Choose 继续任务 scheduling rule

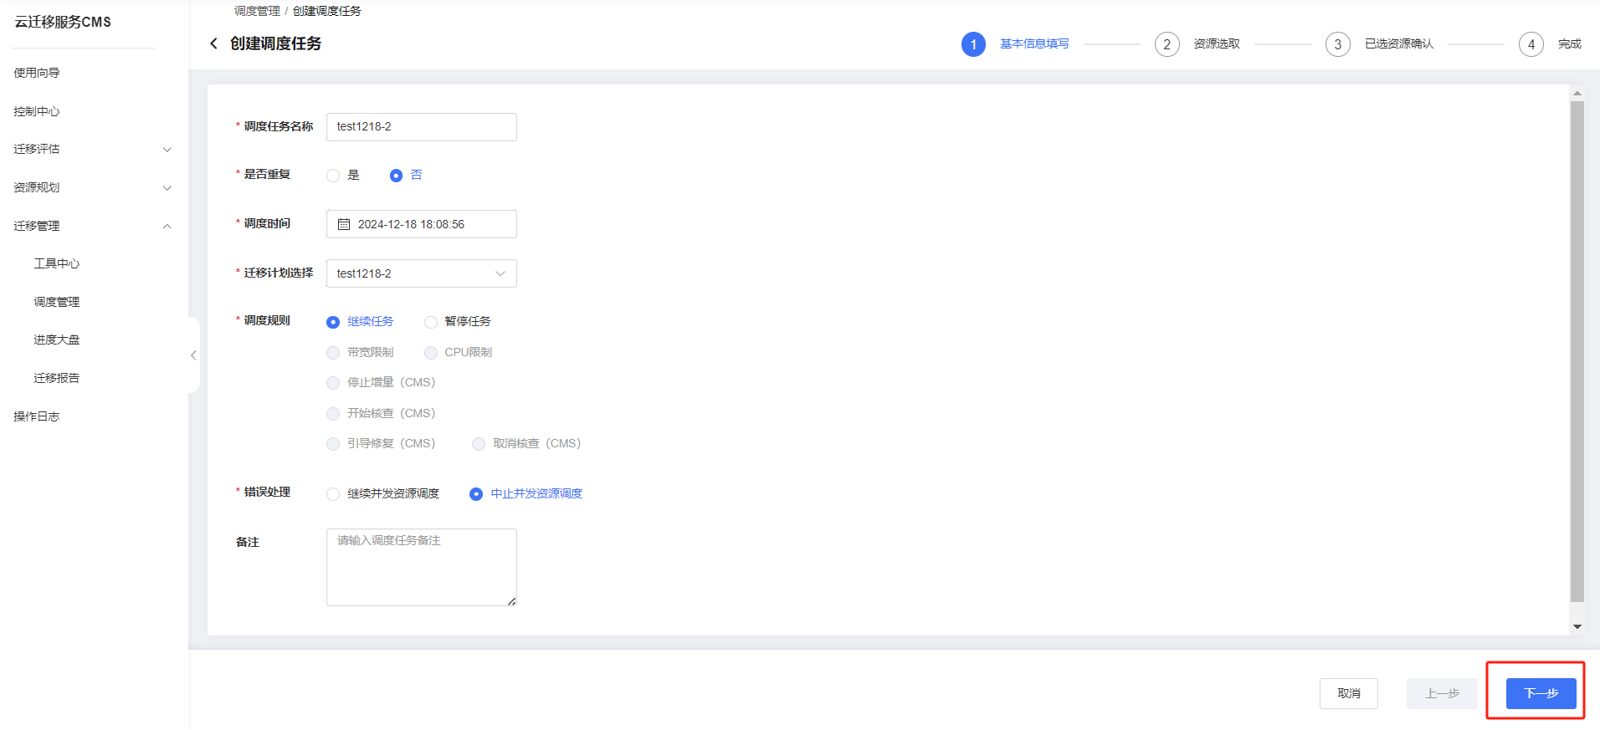pyautogui.click(x=333, y=322)
